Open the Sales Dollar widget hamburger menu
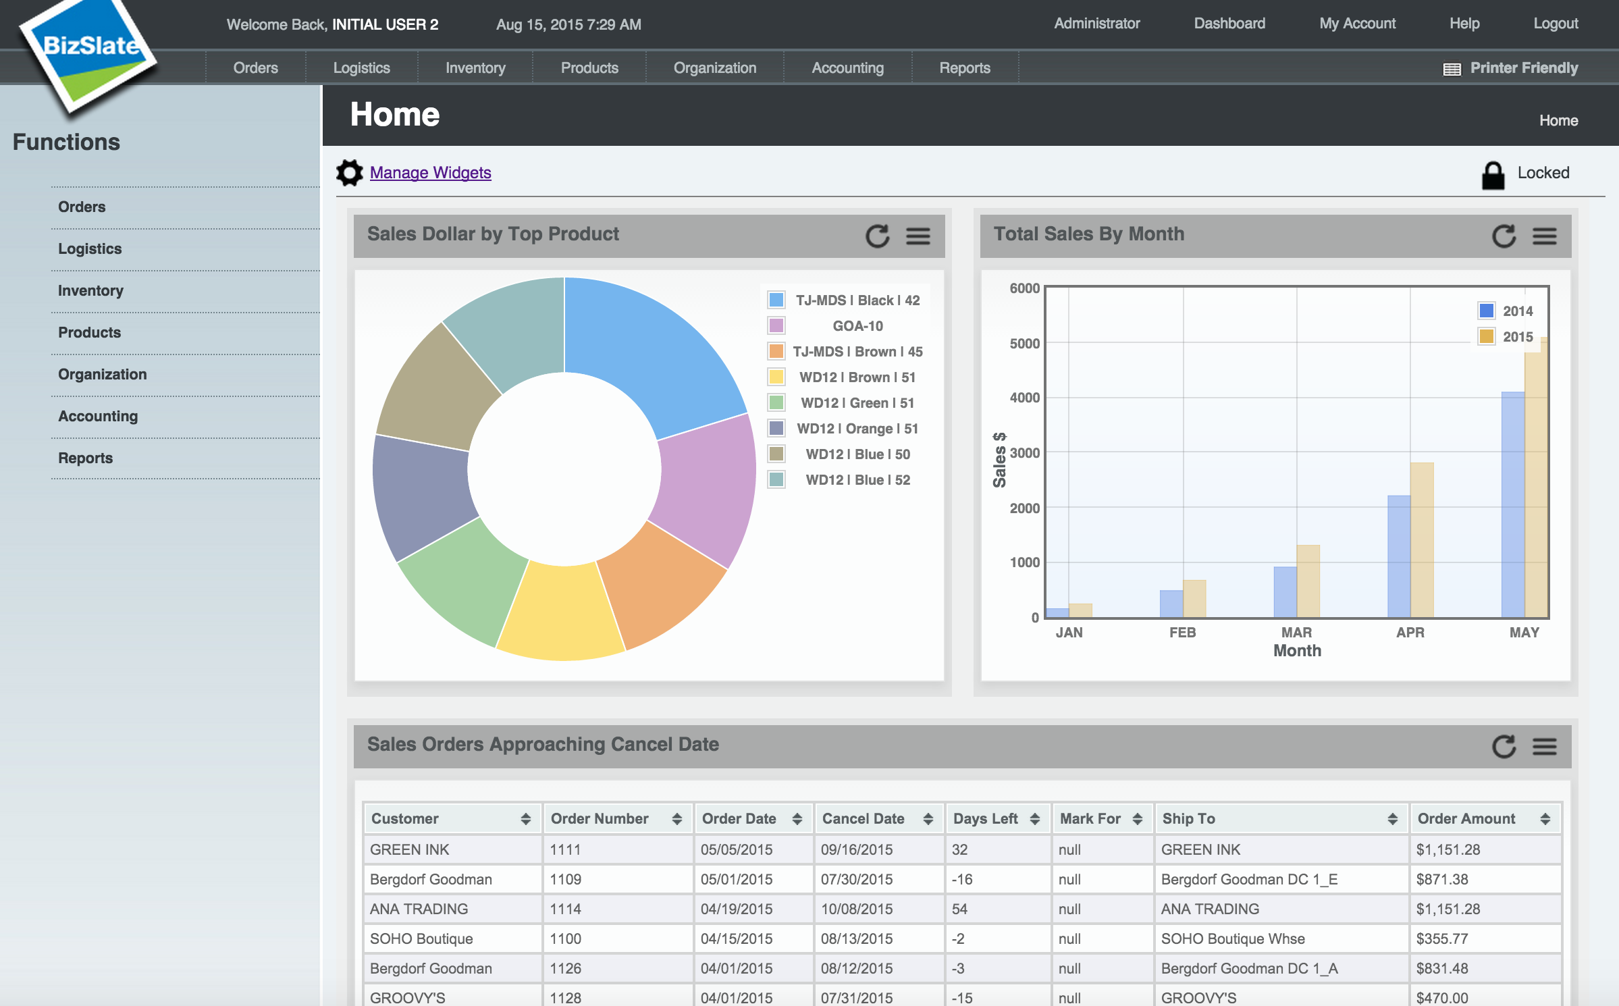 (918, 236)
